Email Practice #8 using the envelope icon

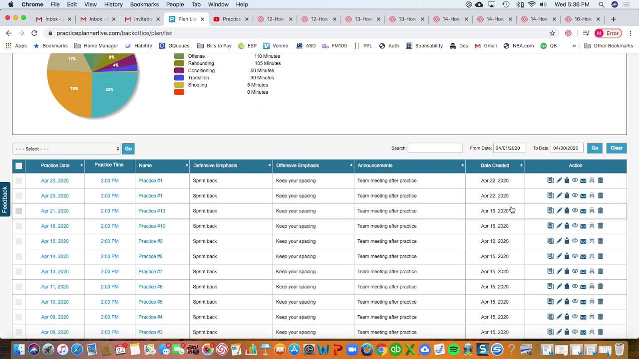point(583,256)
